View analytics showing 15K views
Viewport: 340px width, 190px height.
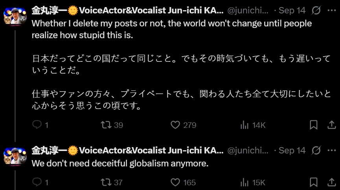coord(244,182)
